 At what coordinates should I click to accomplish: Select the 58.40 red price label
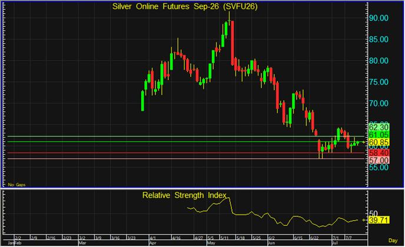point(379,153)
